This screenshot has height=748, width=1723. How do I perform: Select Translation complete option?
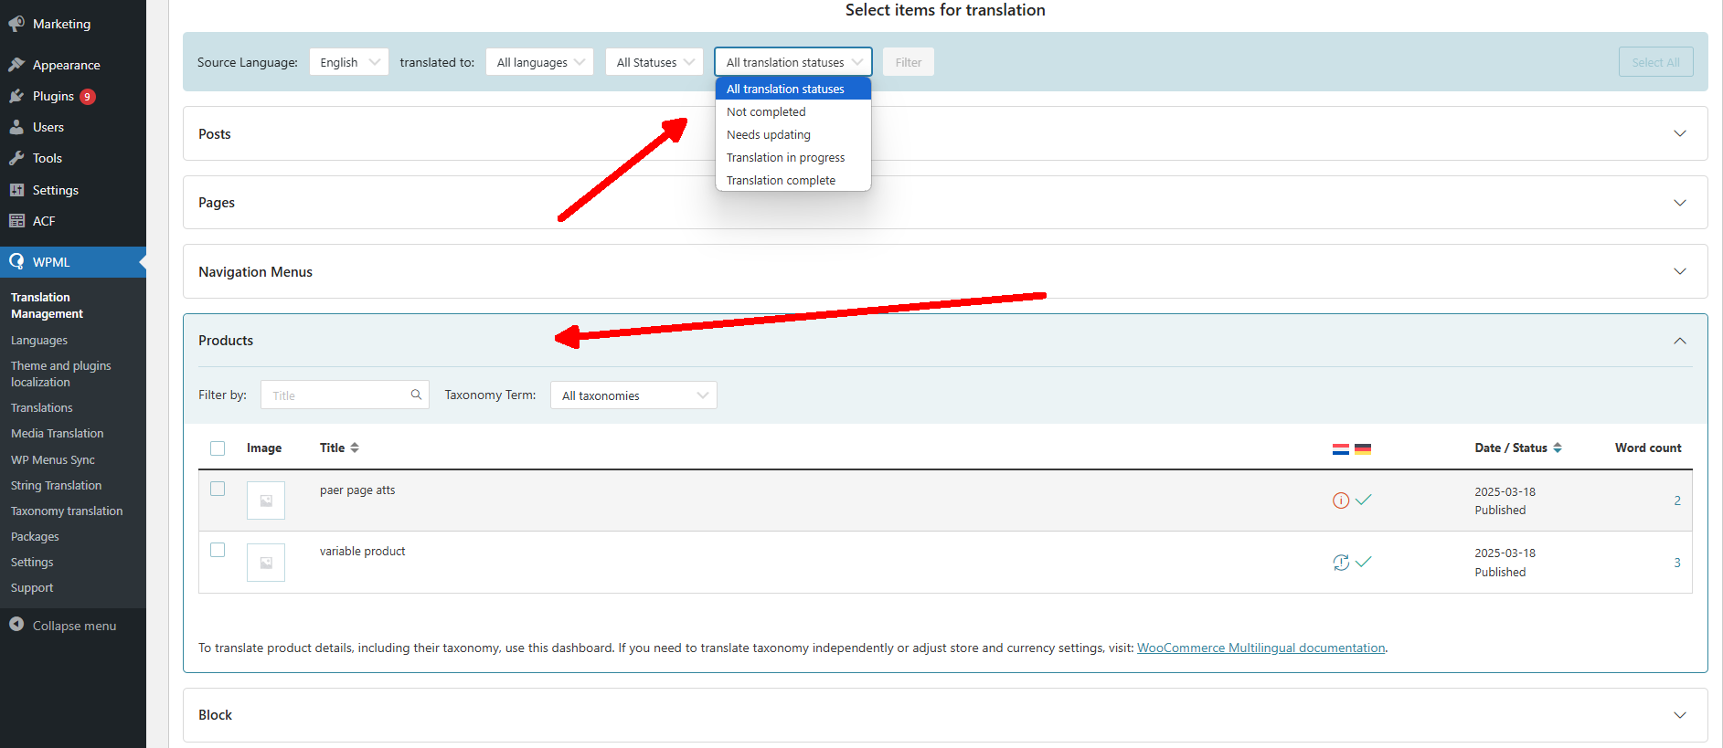793,180
